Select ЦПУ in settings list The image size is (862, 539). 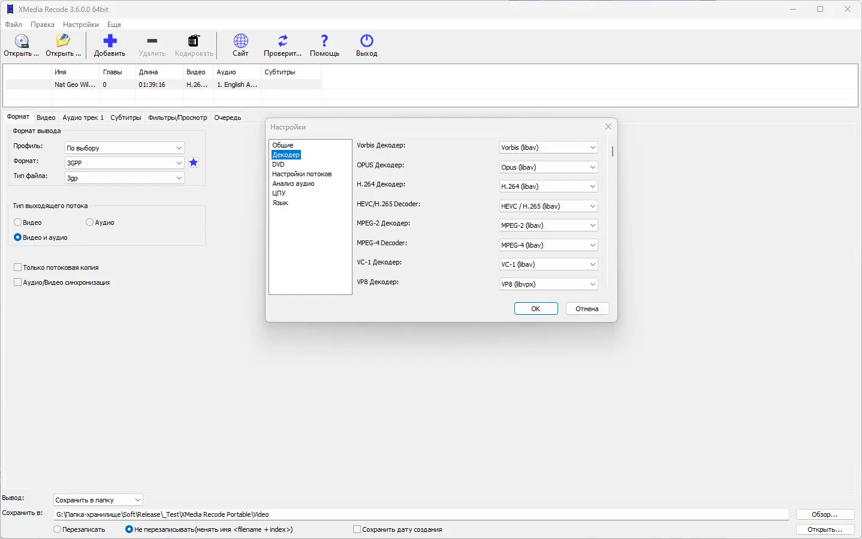(279, 193)
